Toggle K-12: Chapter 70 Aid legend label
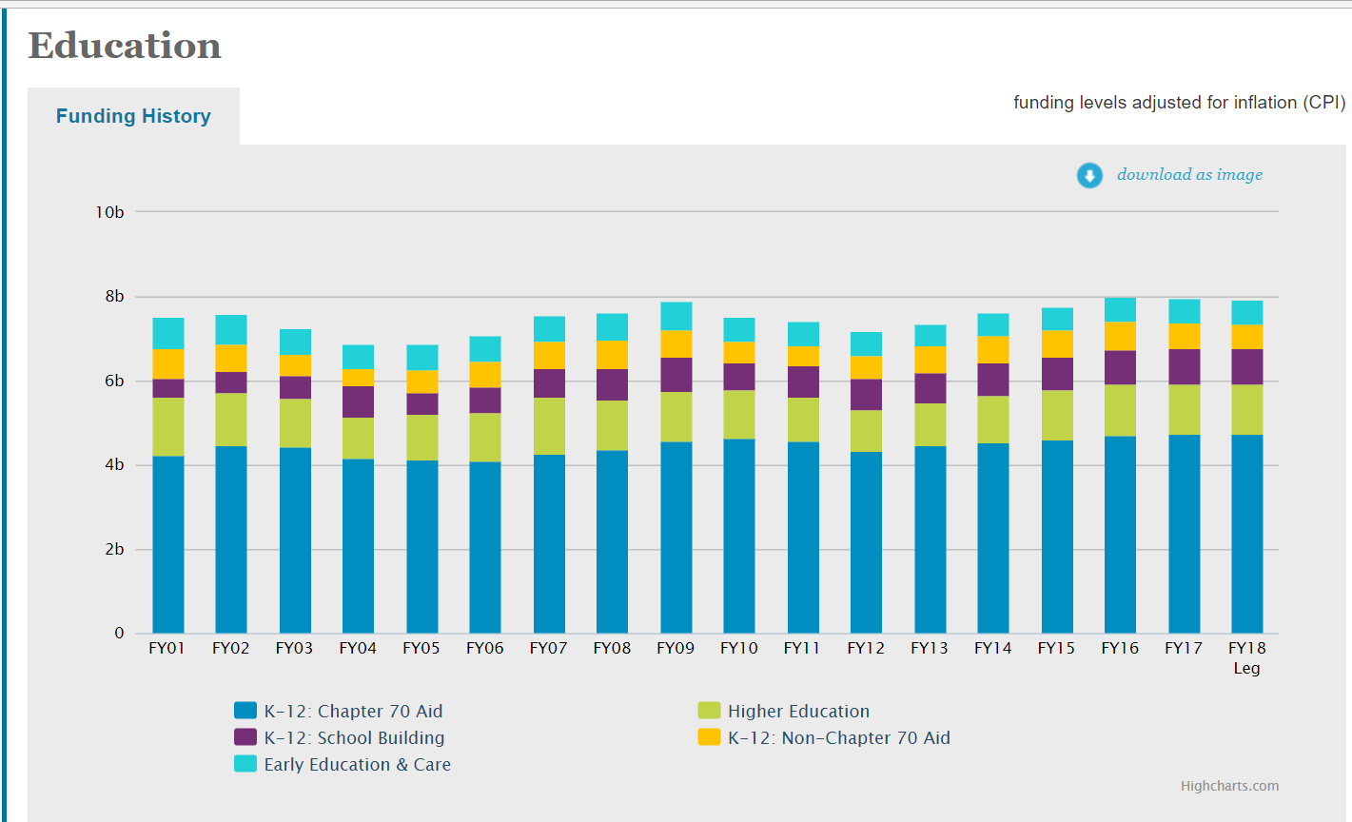Screen dimensions: 1352x822 353,711
